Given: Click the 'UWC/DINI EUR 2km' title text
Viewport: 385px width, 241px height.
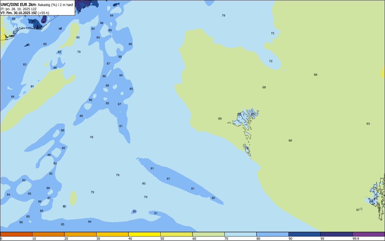Looking at the screenshot, I should [18, 5].
